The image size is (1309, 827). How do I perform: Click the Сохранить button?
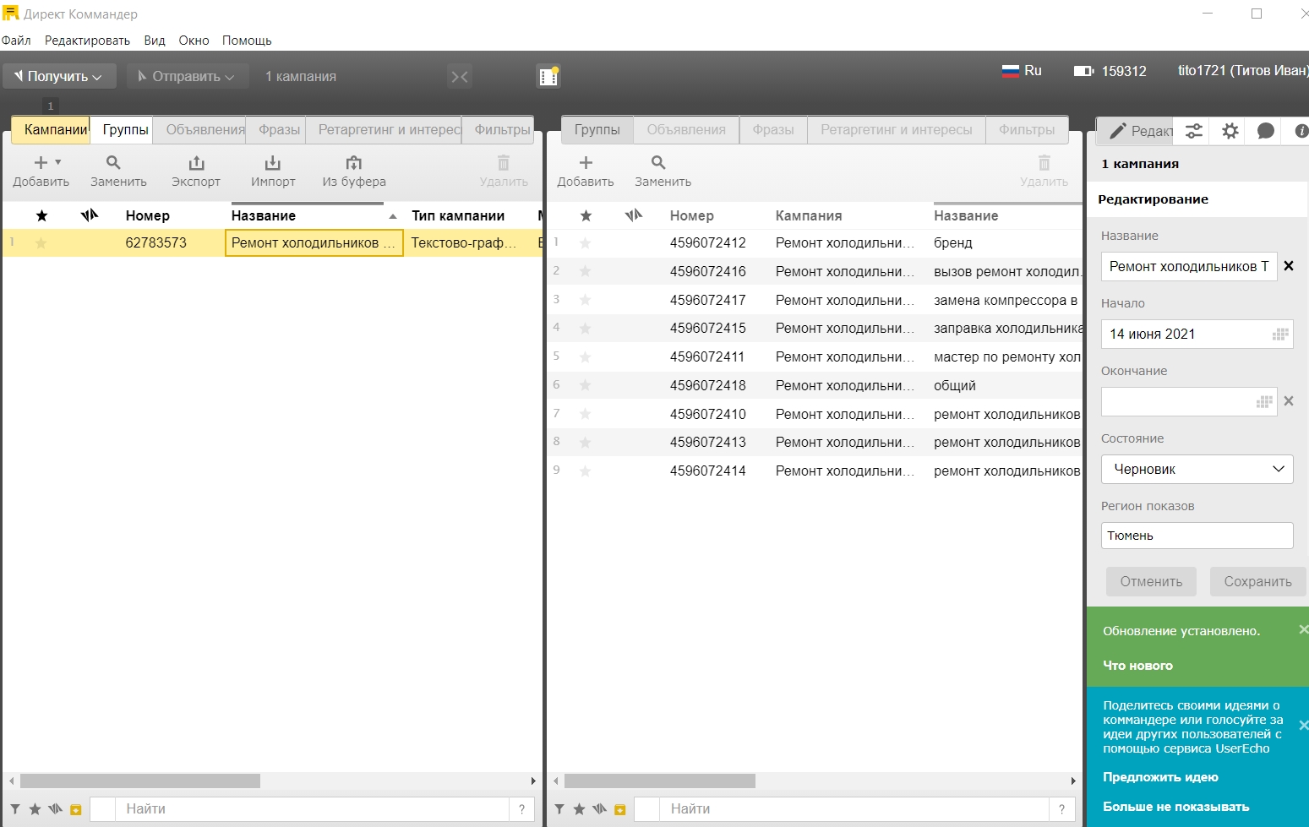click(x=1257, y=581)
